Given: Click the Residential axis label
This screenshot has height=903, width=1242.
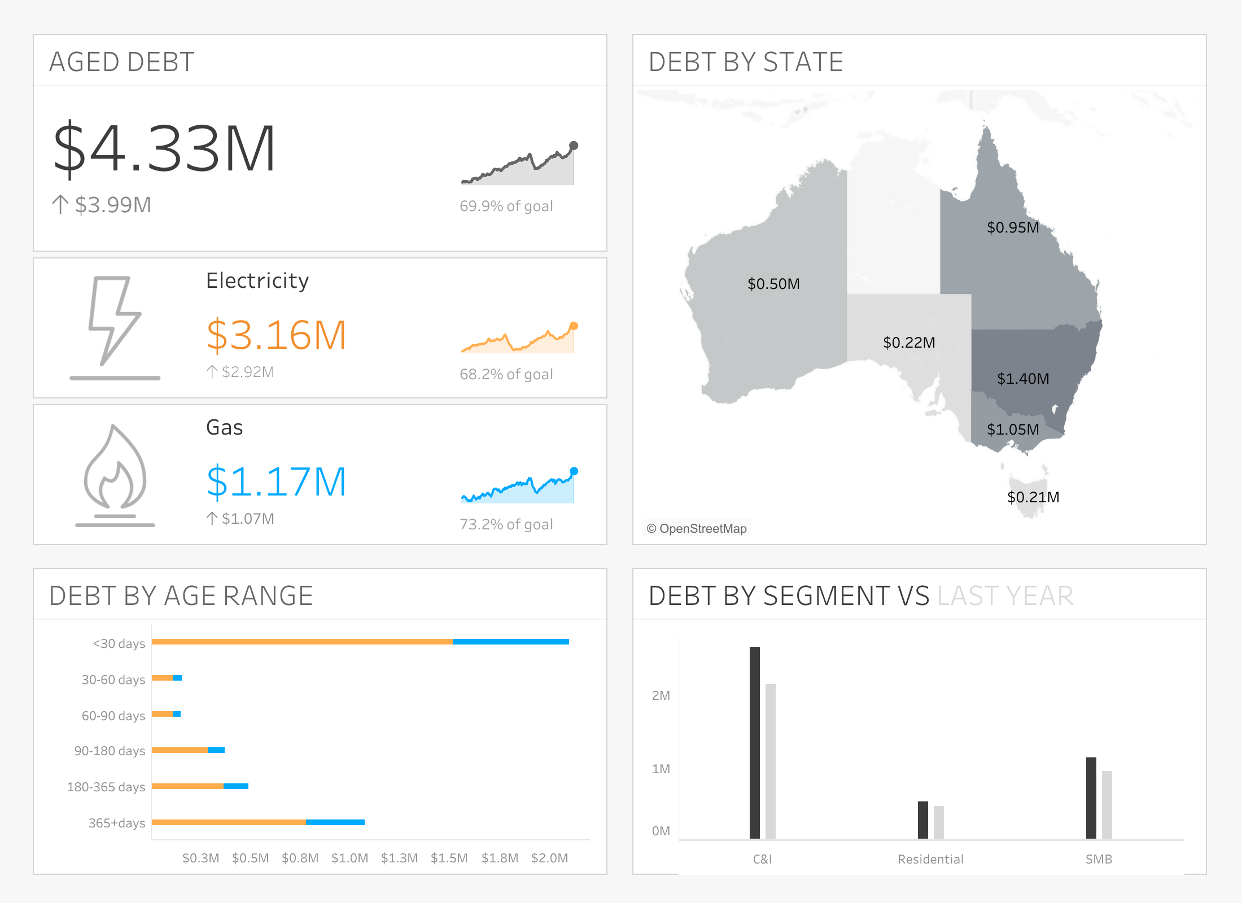Looking at the screenshot, I should 930,859.
